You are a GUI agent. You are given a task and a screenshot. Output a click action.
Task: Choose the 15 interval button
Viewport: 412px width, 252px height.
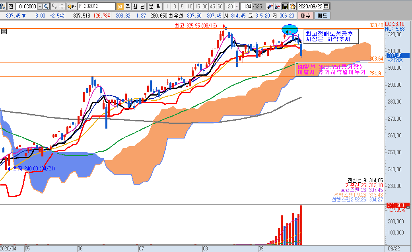198,6
